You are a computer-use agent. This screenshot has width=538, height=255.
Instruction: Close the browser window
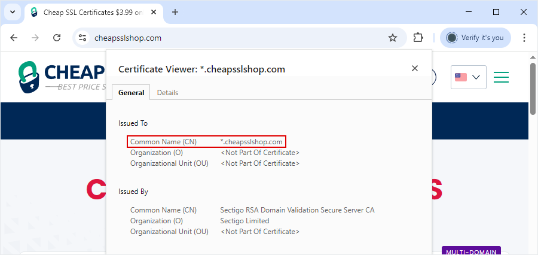point(523,12)
